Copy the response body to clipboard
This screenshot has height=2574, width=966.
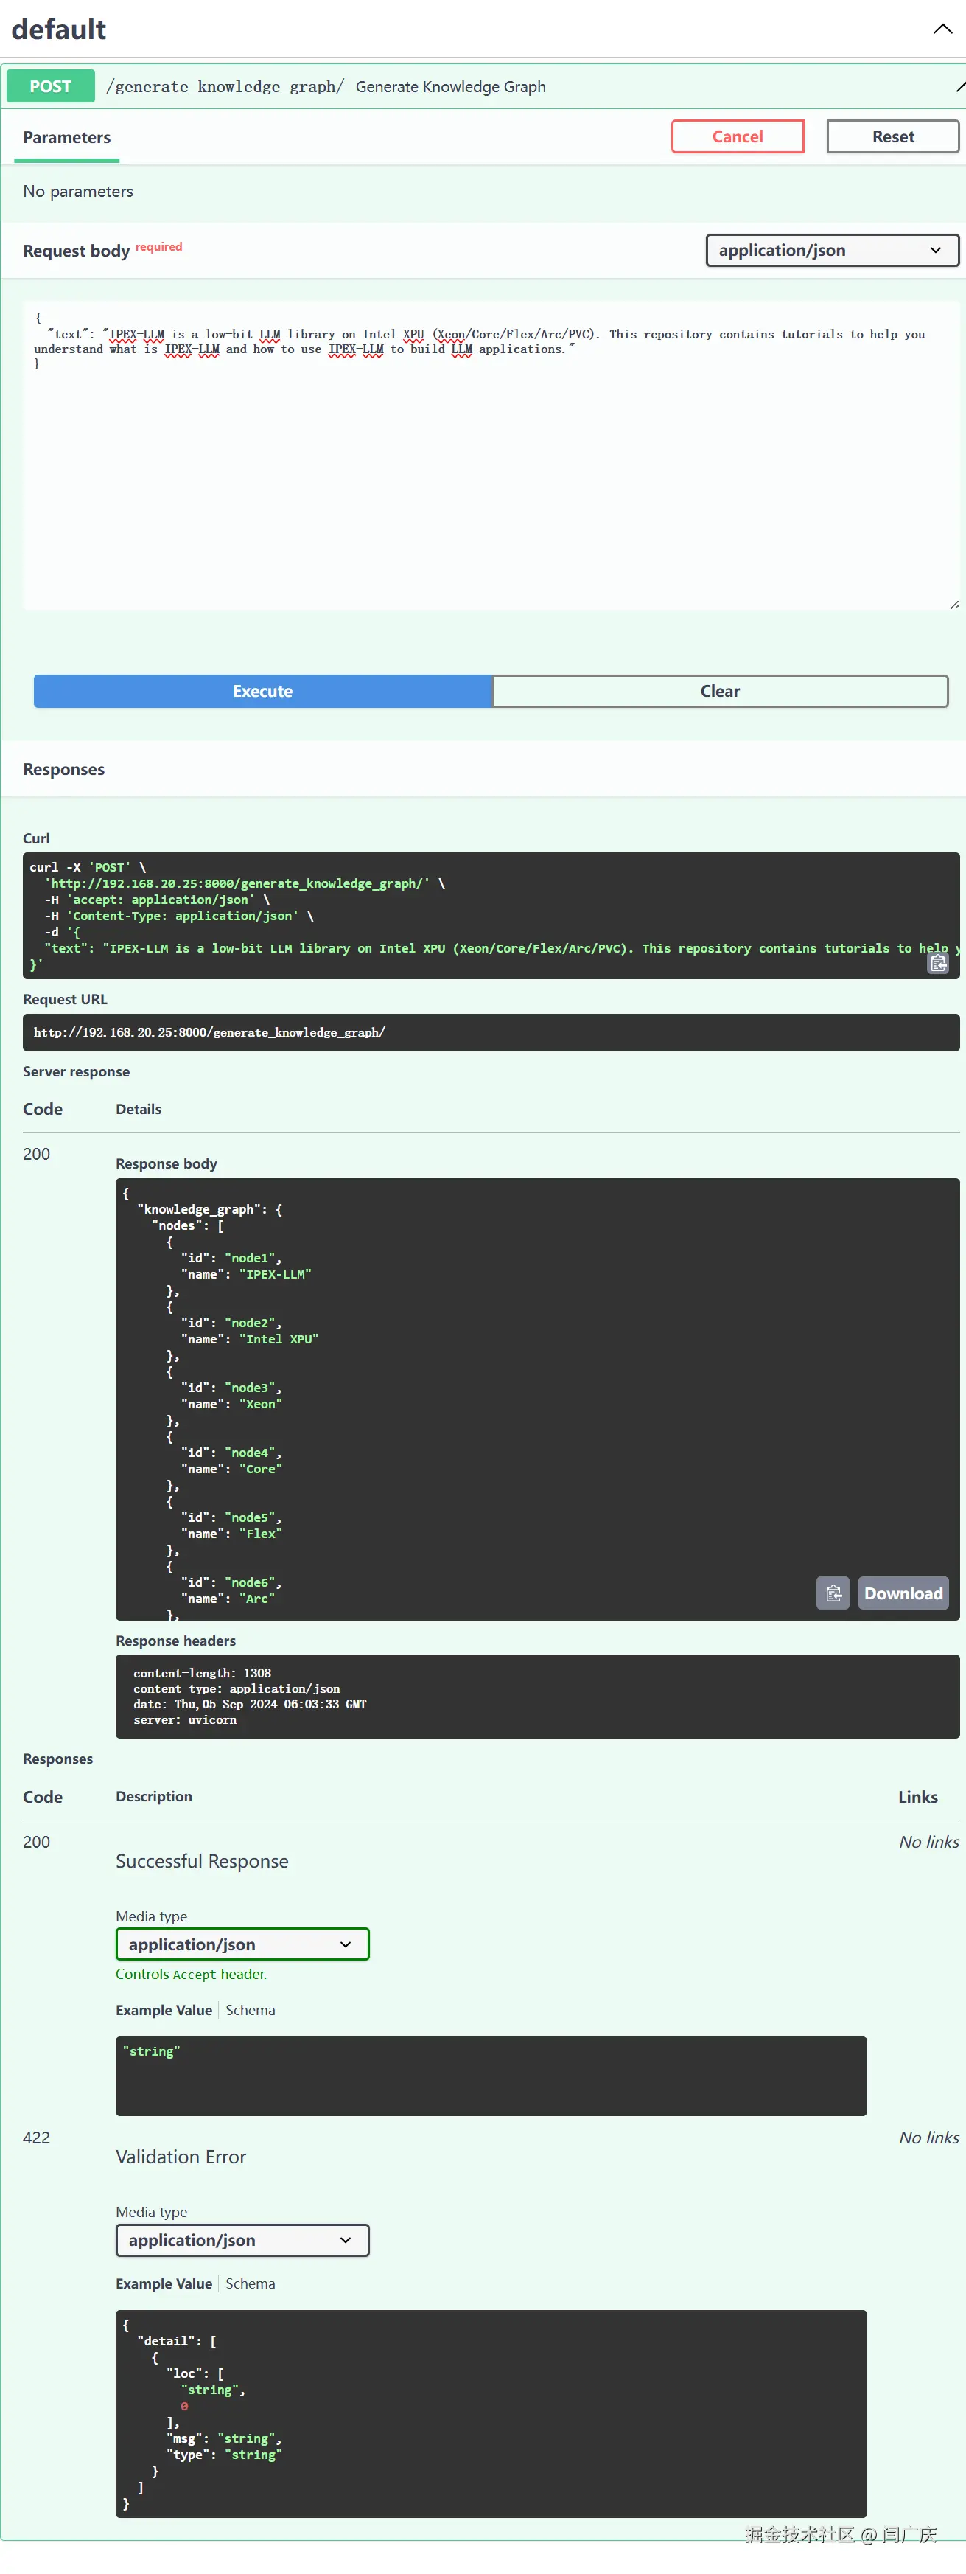(833, 1593)
